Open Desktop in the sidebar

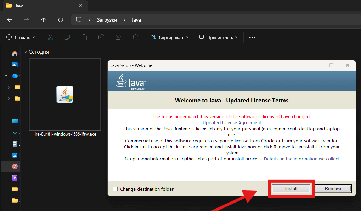click(15, 121)
